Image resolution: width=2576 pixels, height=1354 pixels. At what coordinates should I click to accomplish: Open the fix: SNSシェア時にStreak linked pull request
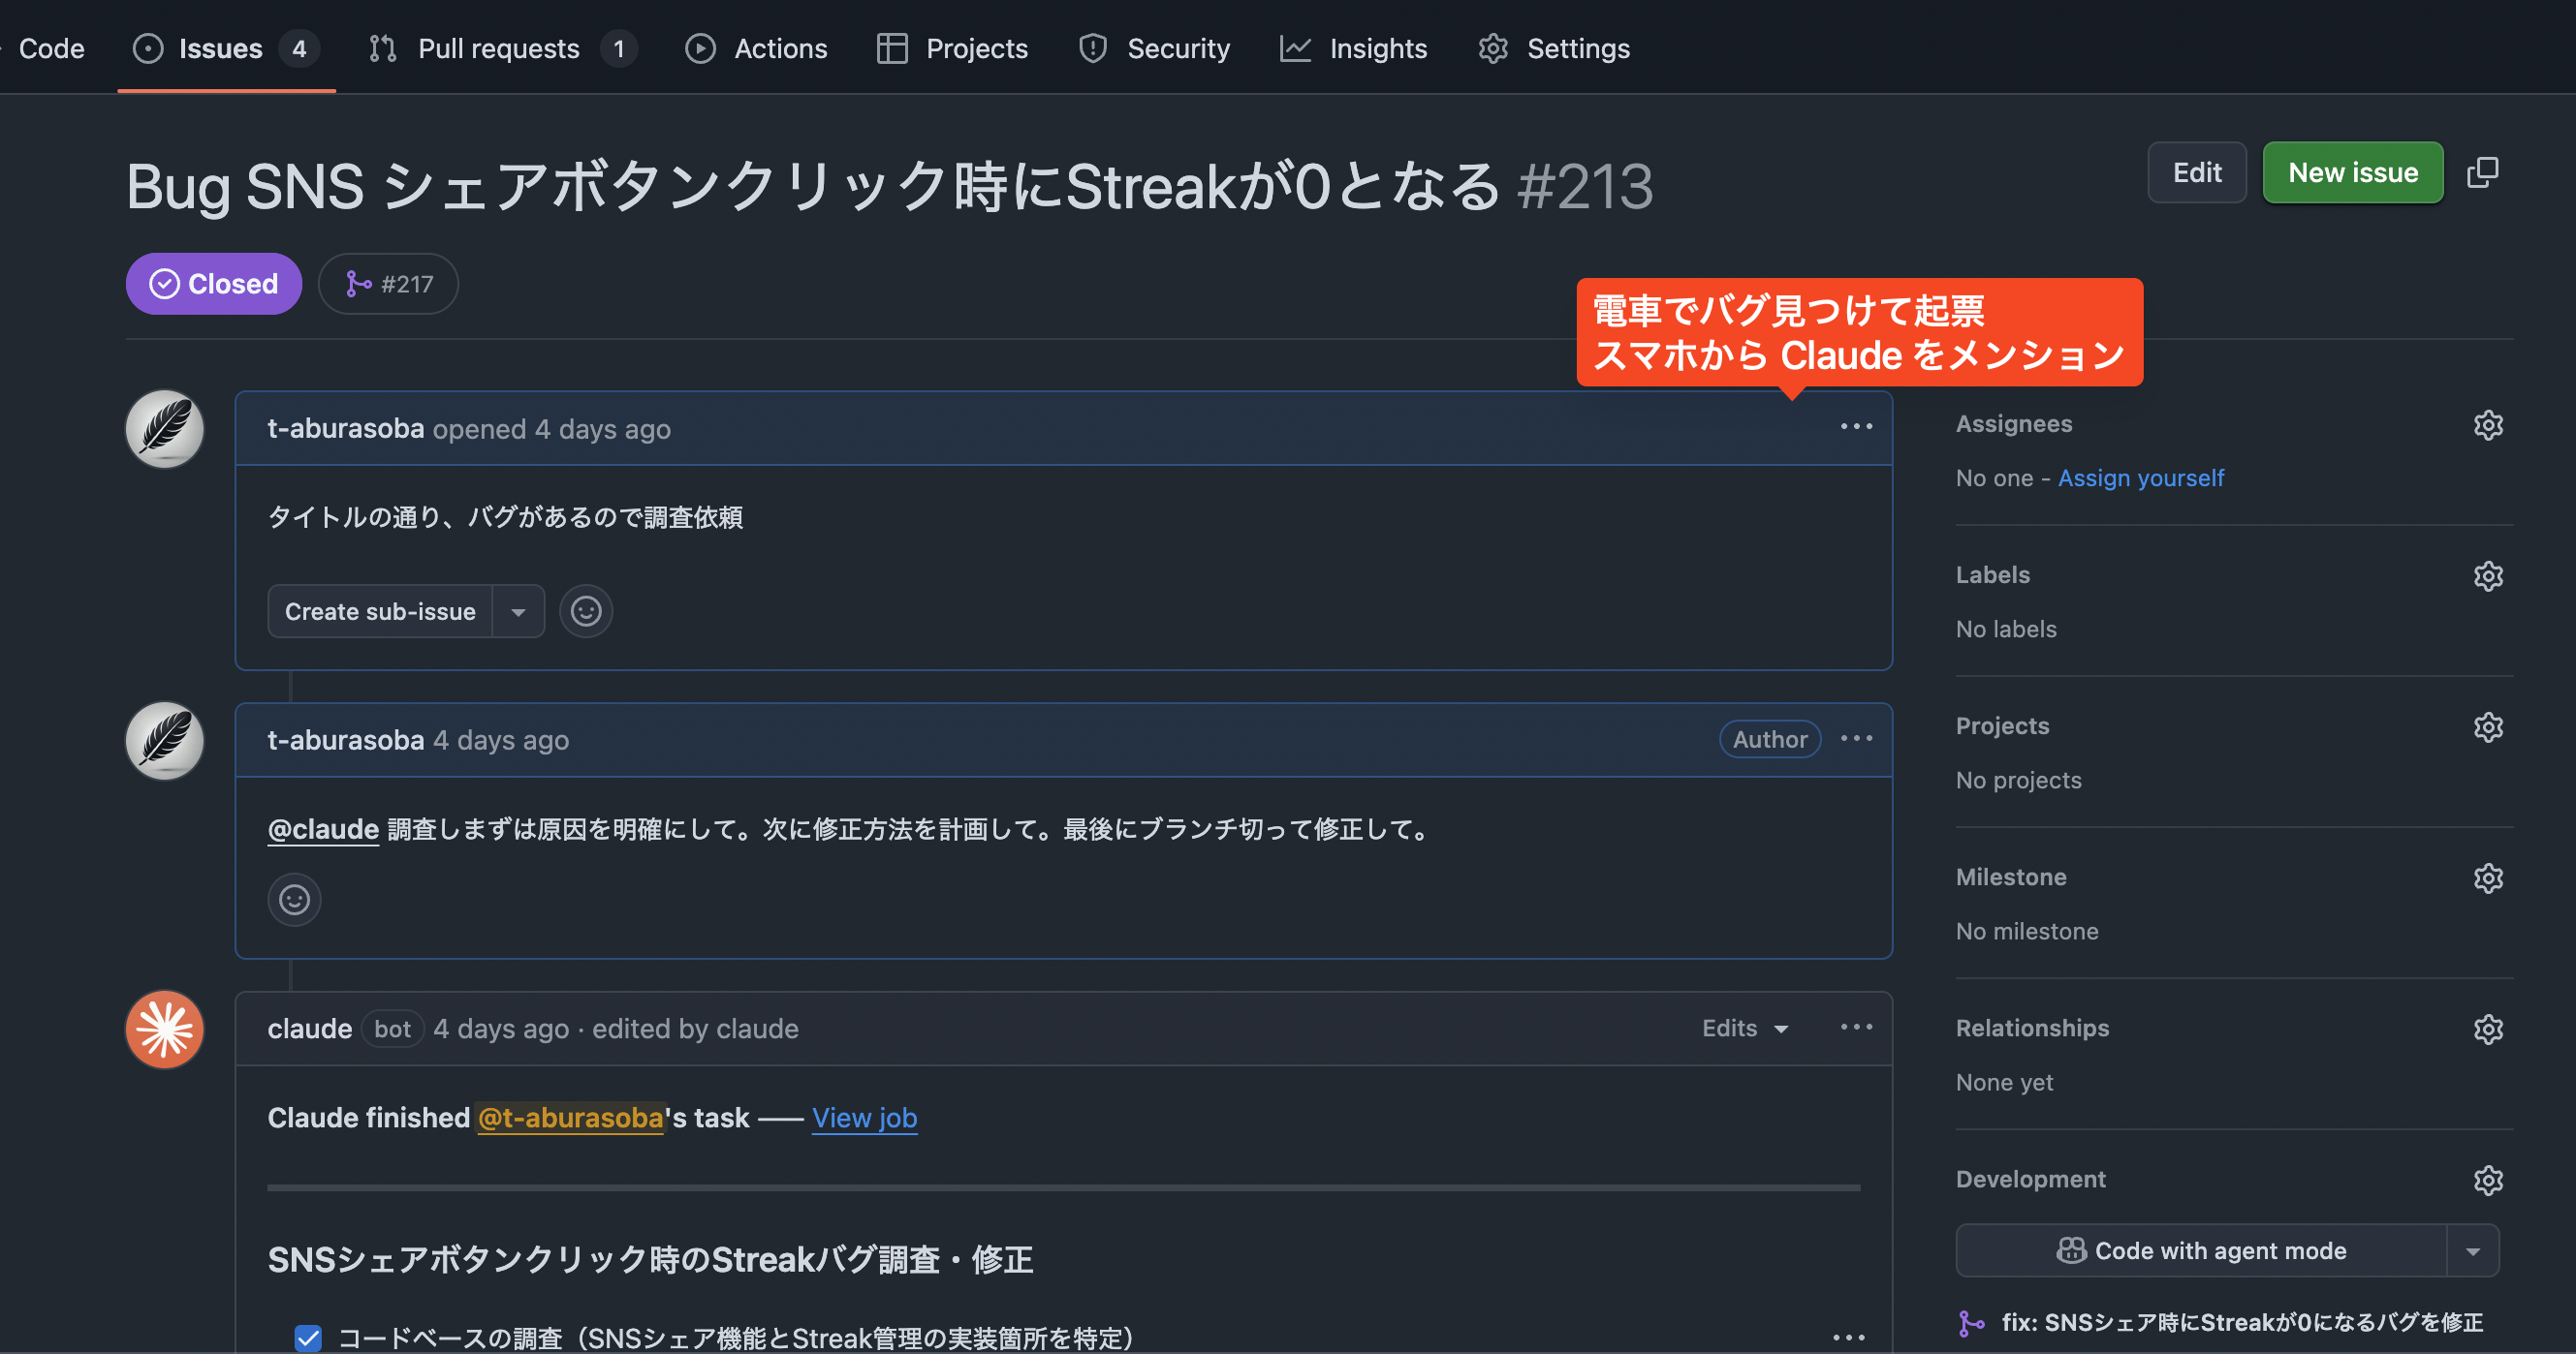coord(2241,1322)
